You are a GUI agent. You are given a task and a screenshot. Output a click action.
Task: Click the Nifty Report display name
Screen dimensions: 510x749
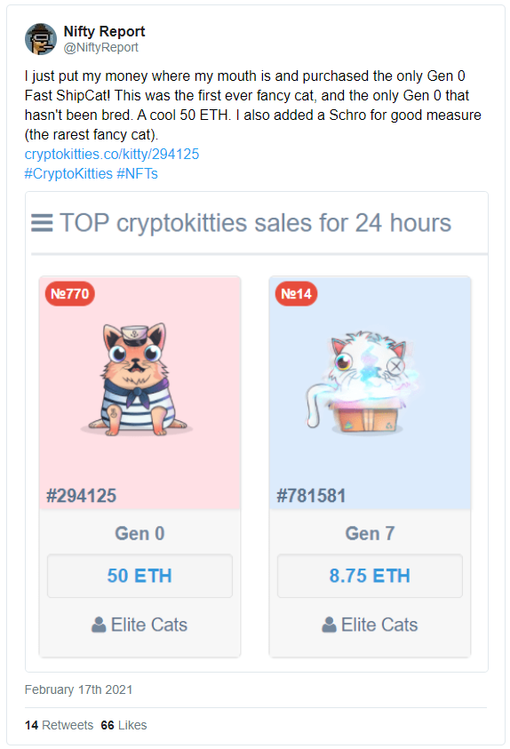pos(104,31)
